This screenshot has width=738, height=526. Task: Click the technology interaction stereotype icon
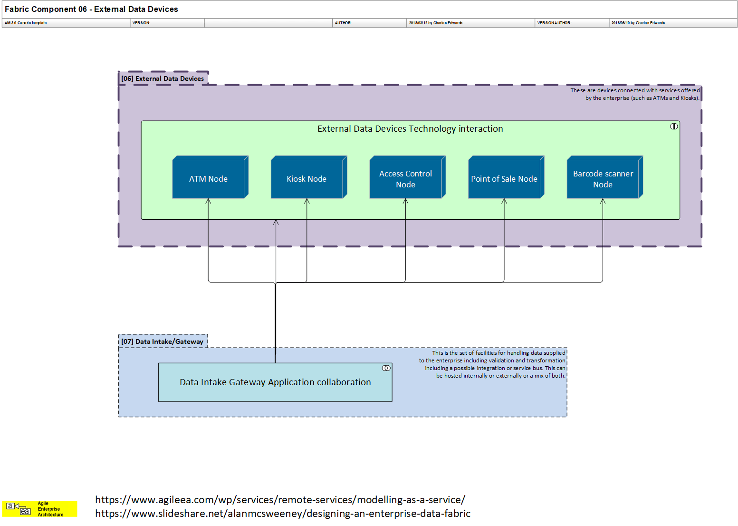pyautogui.click(x=673, y=126)
